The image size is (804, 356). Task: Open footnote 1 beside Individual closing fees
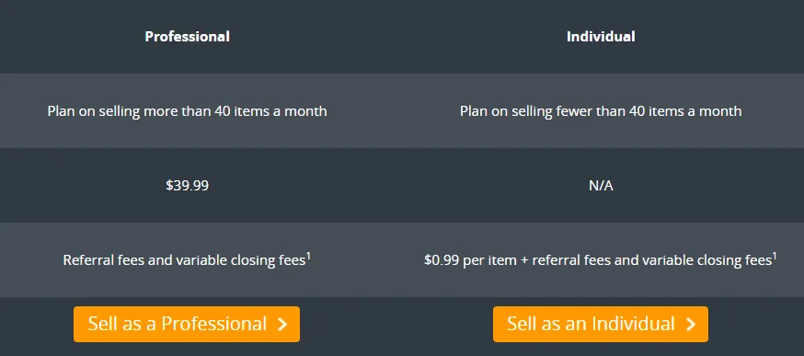pyautogui.click(x=775, y=256)
